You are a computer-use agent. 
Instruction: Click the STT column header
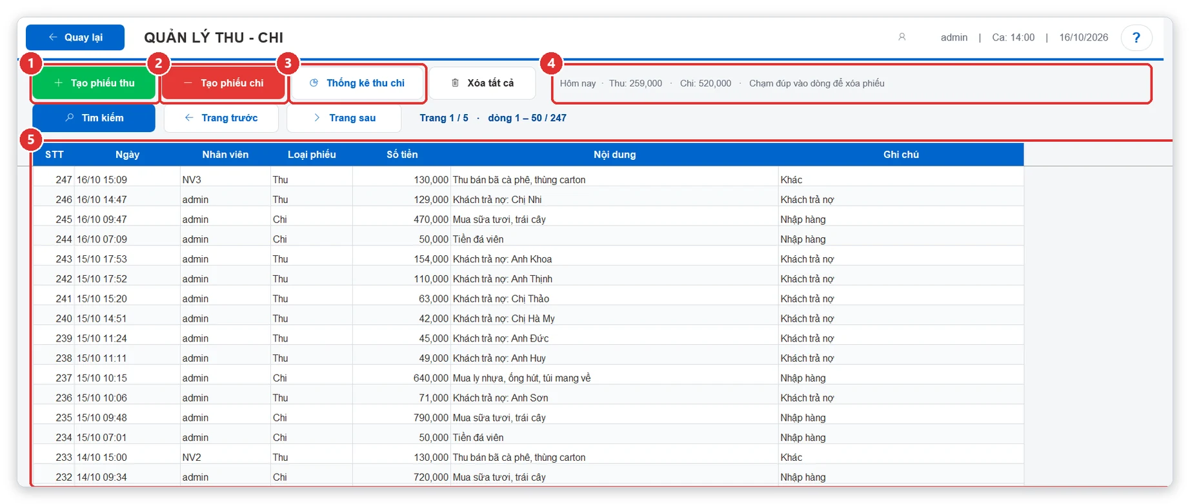pyautogui.click(x=54, y=155)
